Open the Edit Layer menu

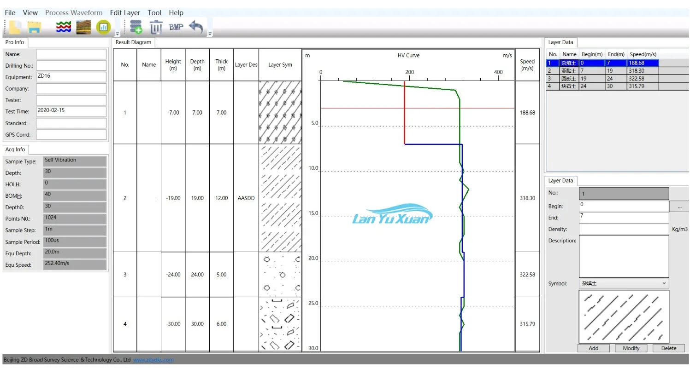click(125, 13)
